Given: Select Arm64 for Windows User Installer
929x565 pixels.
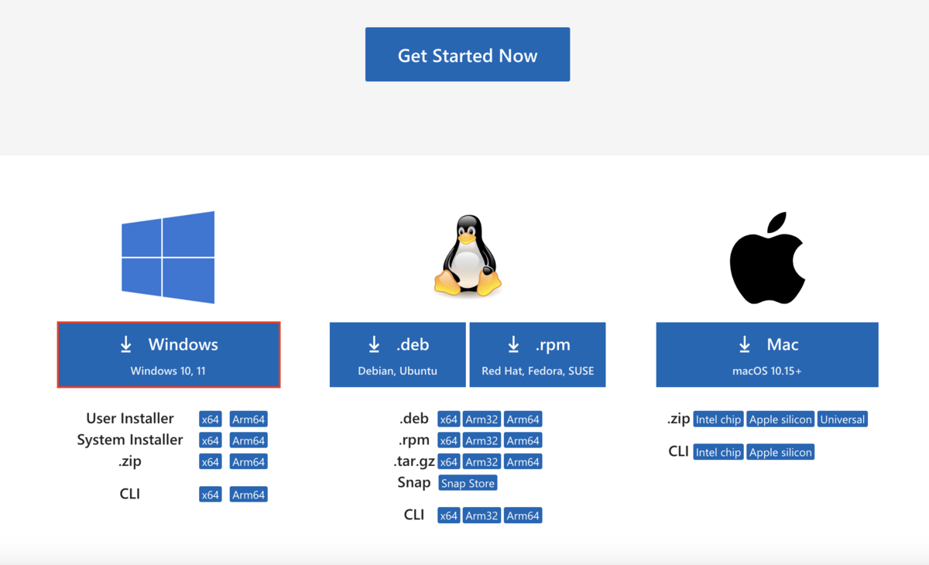Looking at the screenshot, I should pyautogui.click(x=249, y=419).
